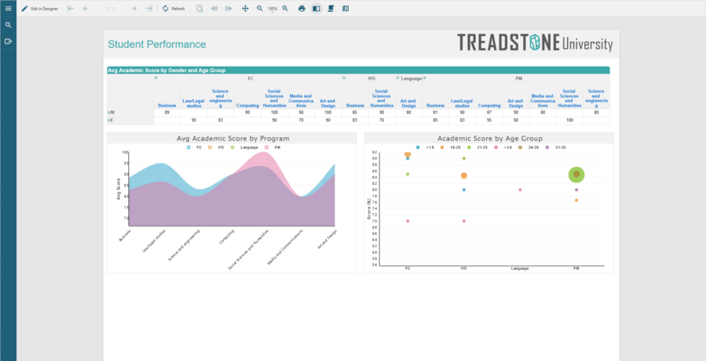Go to the last page
The width and height of the screenshot is (706, 361).
(x=149, y=8)
